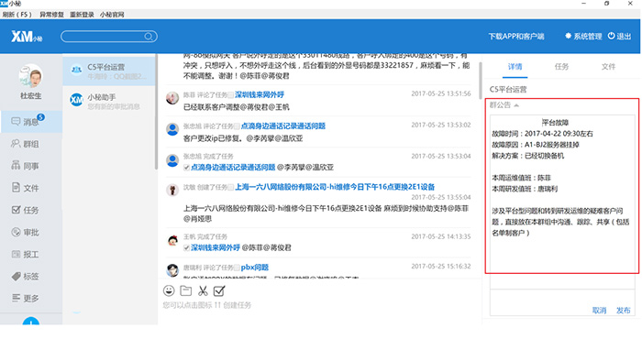Click the chat message scrollbar
642x339 pixels.
tap(481, 81)
